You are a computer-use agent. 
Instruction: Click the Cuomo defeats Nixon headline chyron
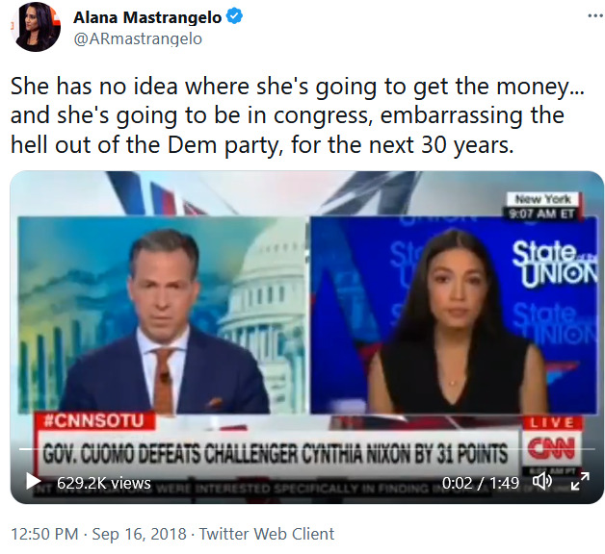click(x=275, y=453)
